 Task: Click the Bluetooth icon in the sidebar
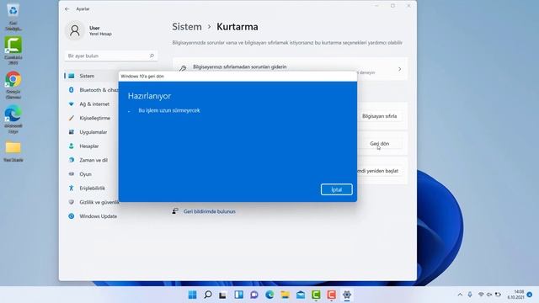tap(71, 90)
